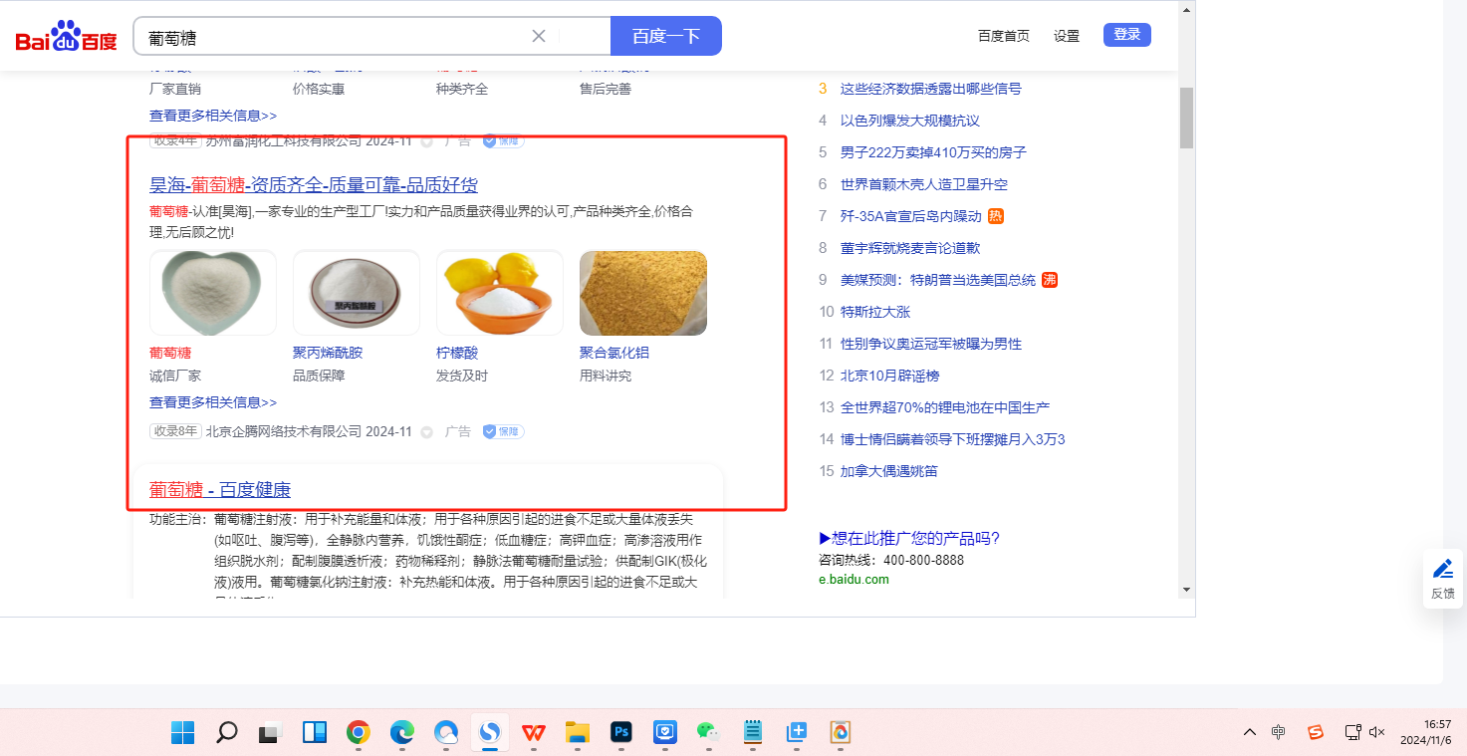Viewport: 1467px width, 756px height.
Task: Open the Notepad taskbar icon
Action: (753, 733)
